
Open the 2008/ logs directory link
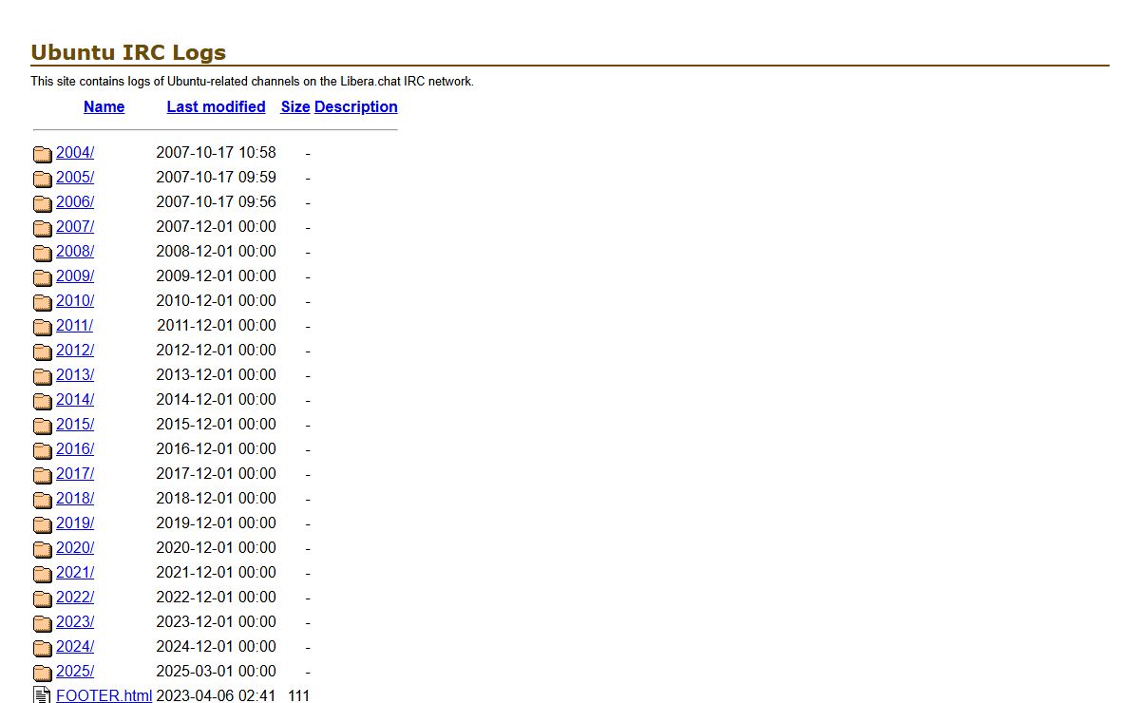tap(75, 252)
